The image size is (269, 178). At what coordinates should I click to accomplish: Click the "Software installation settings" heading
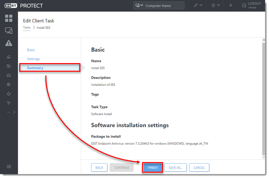click(130, 125)
